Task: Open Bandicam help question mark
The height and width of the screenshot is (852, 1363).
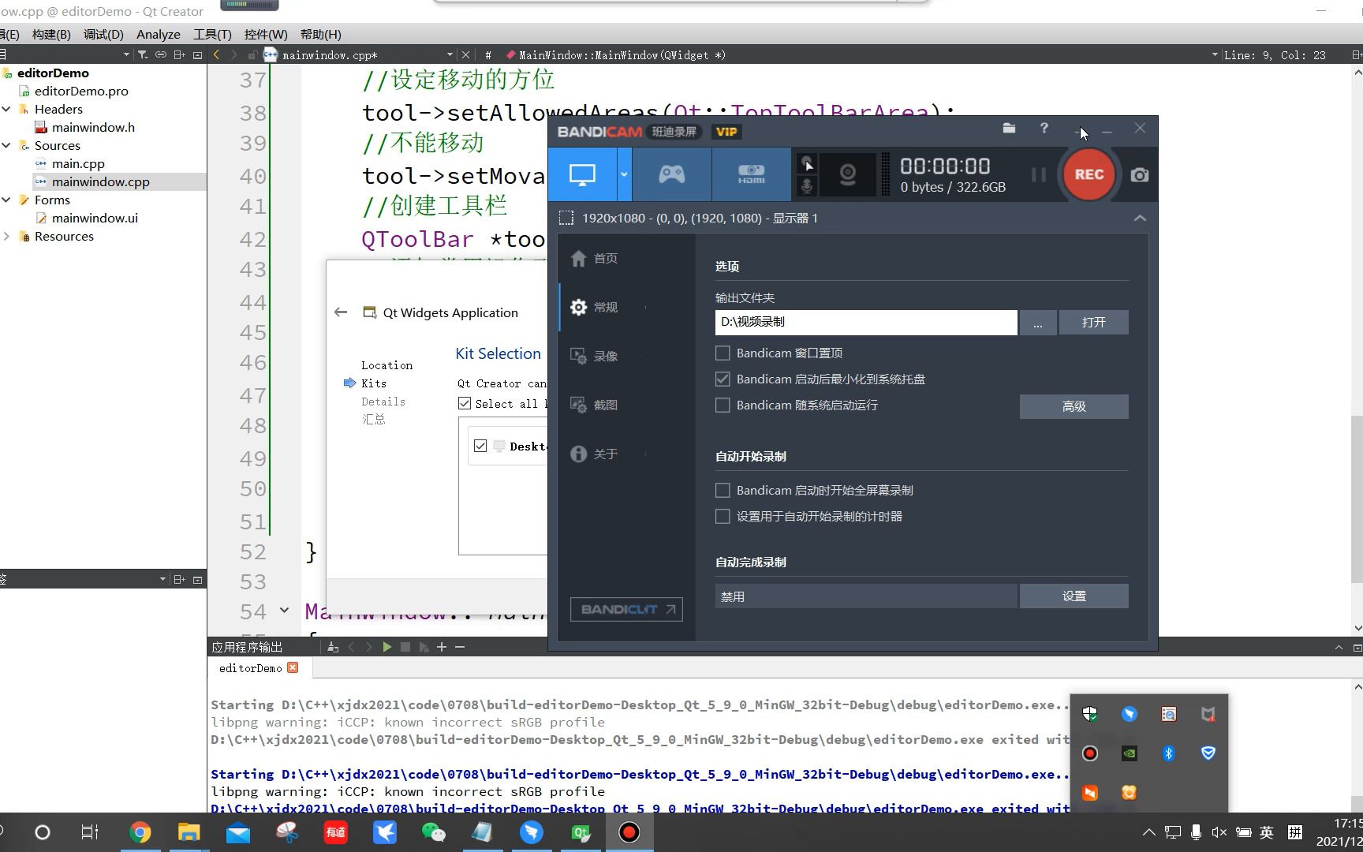Action: (1044, 128)
